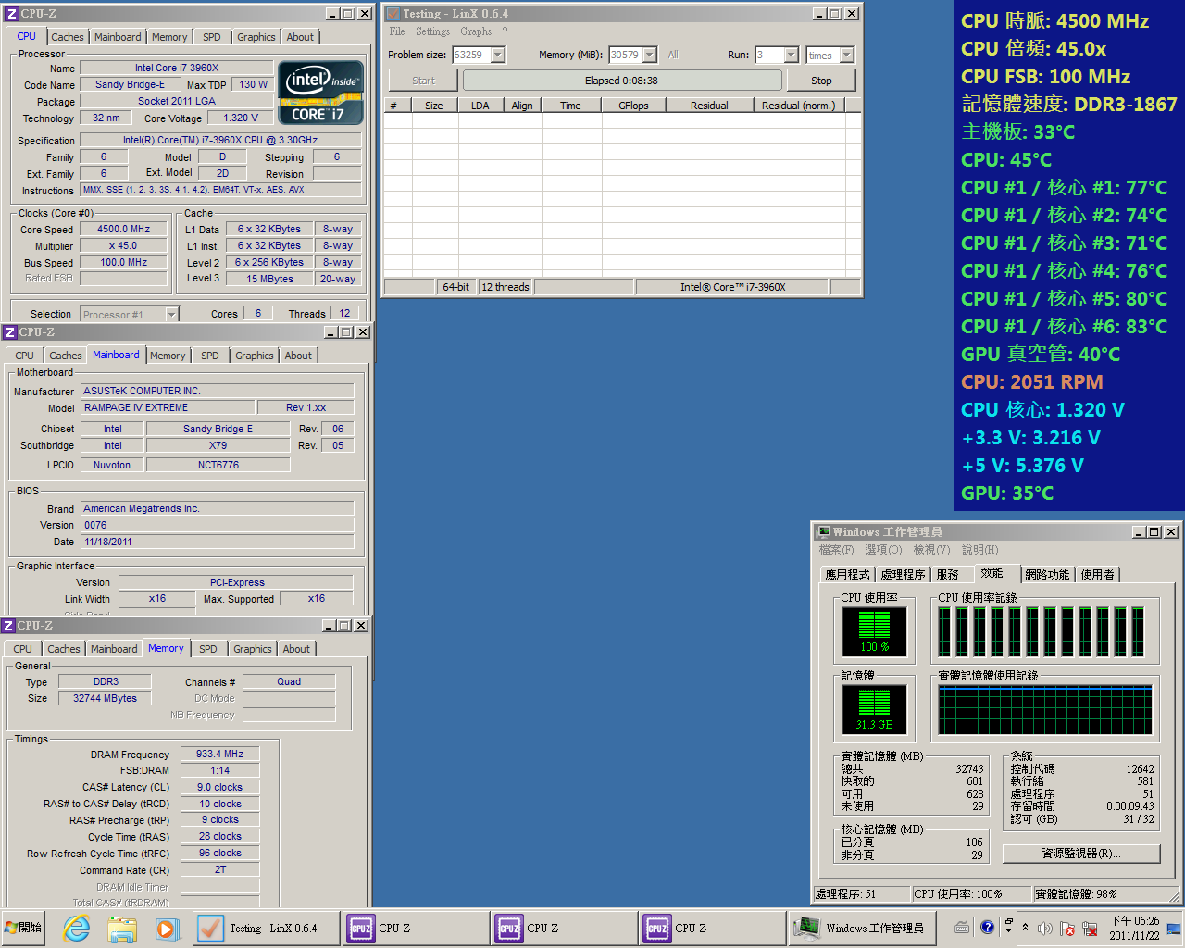Click Task Manager title bar icon
This screenshot has height=948, width=1185.
[823, 532]
